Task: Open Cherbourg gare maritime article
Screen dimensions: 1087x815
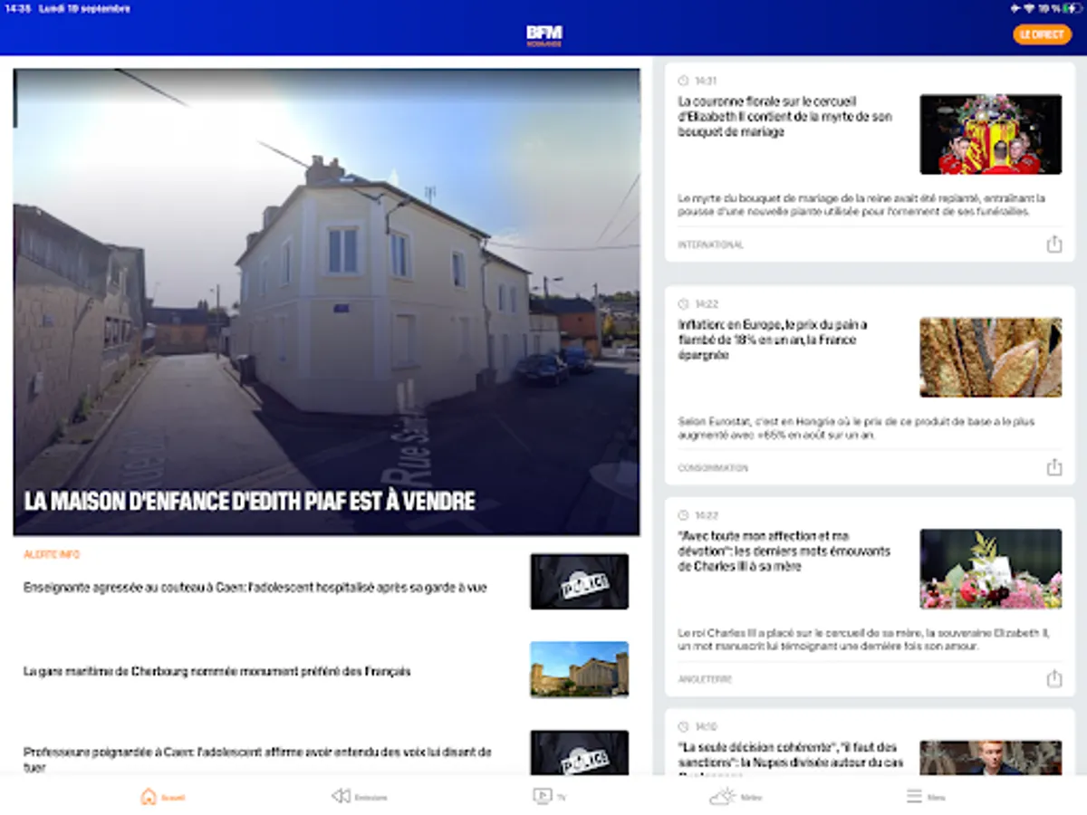Action: point(217,672)
